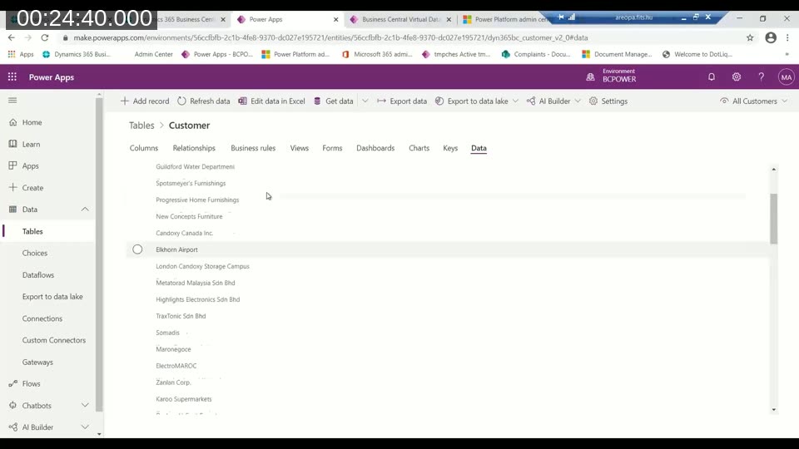Open the All Customers view selector
The image size is (799, 449).
[x=754, y=101]
